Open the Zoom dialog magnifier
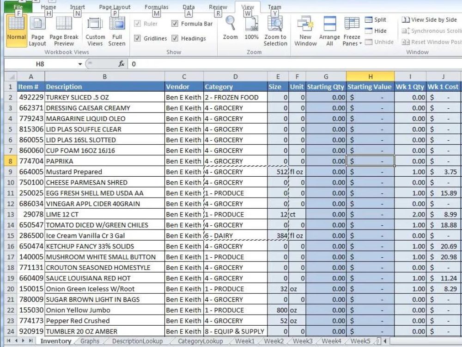The height and width of the screenshot is (347, 462). (x=230, y=29)
